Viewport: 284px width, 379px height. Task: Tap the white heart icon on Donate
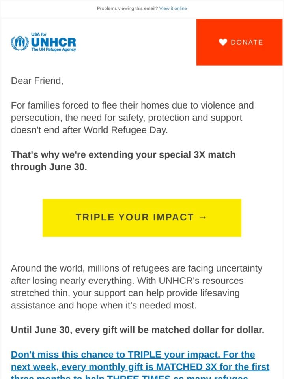(223, 42)
